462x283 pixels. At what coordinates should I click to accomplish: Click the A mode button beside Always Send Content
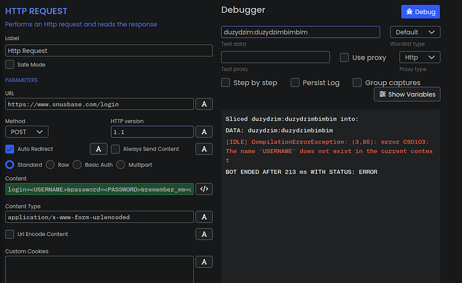click(x=204, y=149)
